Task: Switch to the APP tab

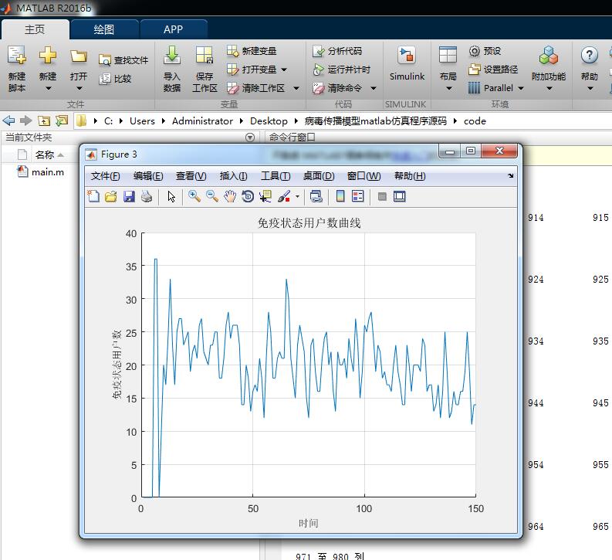Action: click(174, 29)
